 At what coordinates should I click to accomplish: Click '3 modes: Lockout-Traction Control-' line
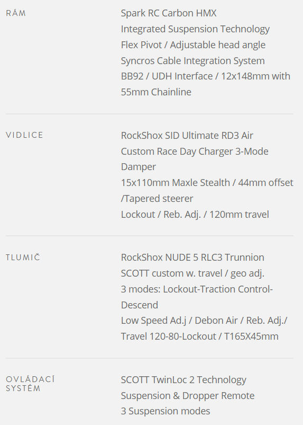197,289
